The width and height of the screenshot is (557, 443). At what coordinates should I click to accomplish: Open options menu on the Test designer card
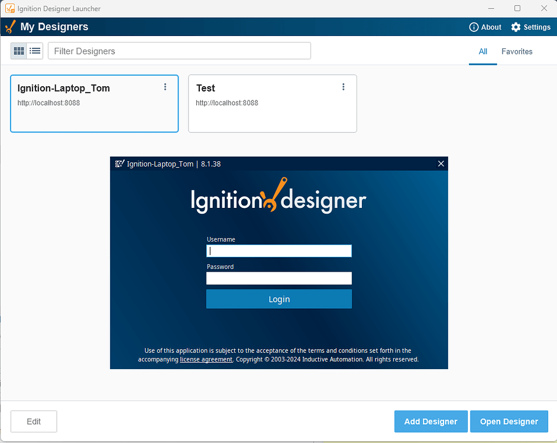(x=344, y=86)
